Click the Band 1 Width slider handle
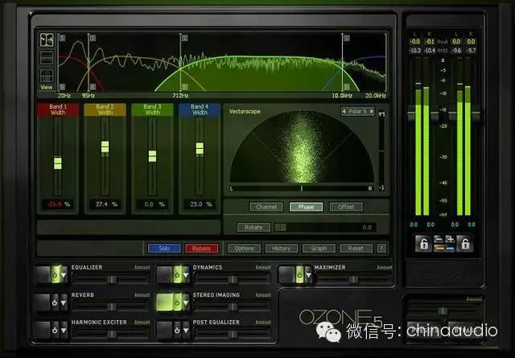The image size is (515, 358). (x=58, y=163)
